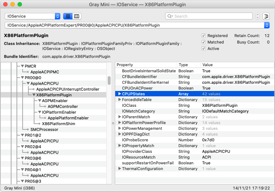Select ApplePlatformEnabler tree entry
This screenshot has width=275, height=192.
click(x=68, y=118)
